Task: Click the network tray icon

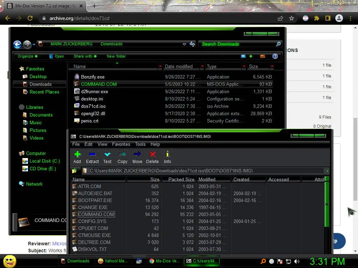Action: [x=288, y=261]
